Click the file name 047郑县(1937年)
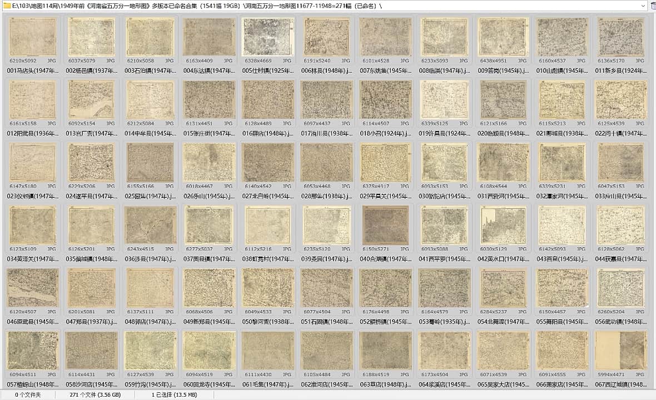656x400 pixels. (x=92, y=322)
